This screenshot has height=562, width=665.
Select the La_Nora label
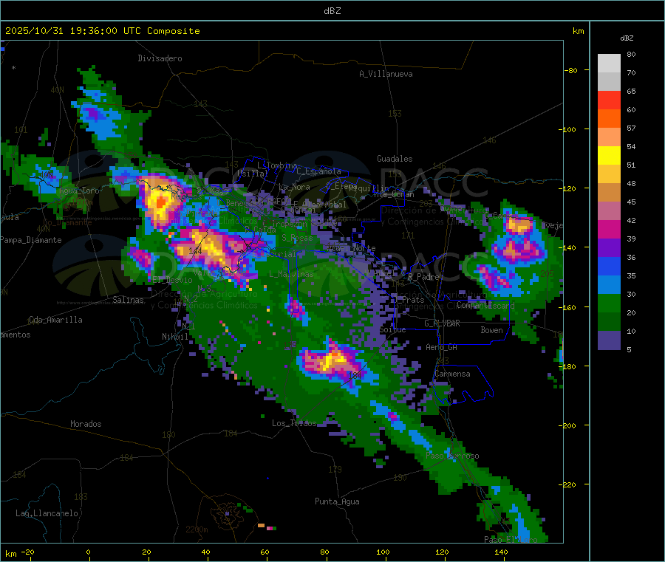[294, 187]
